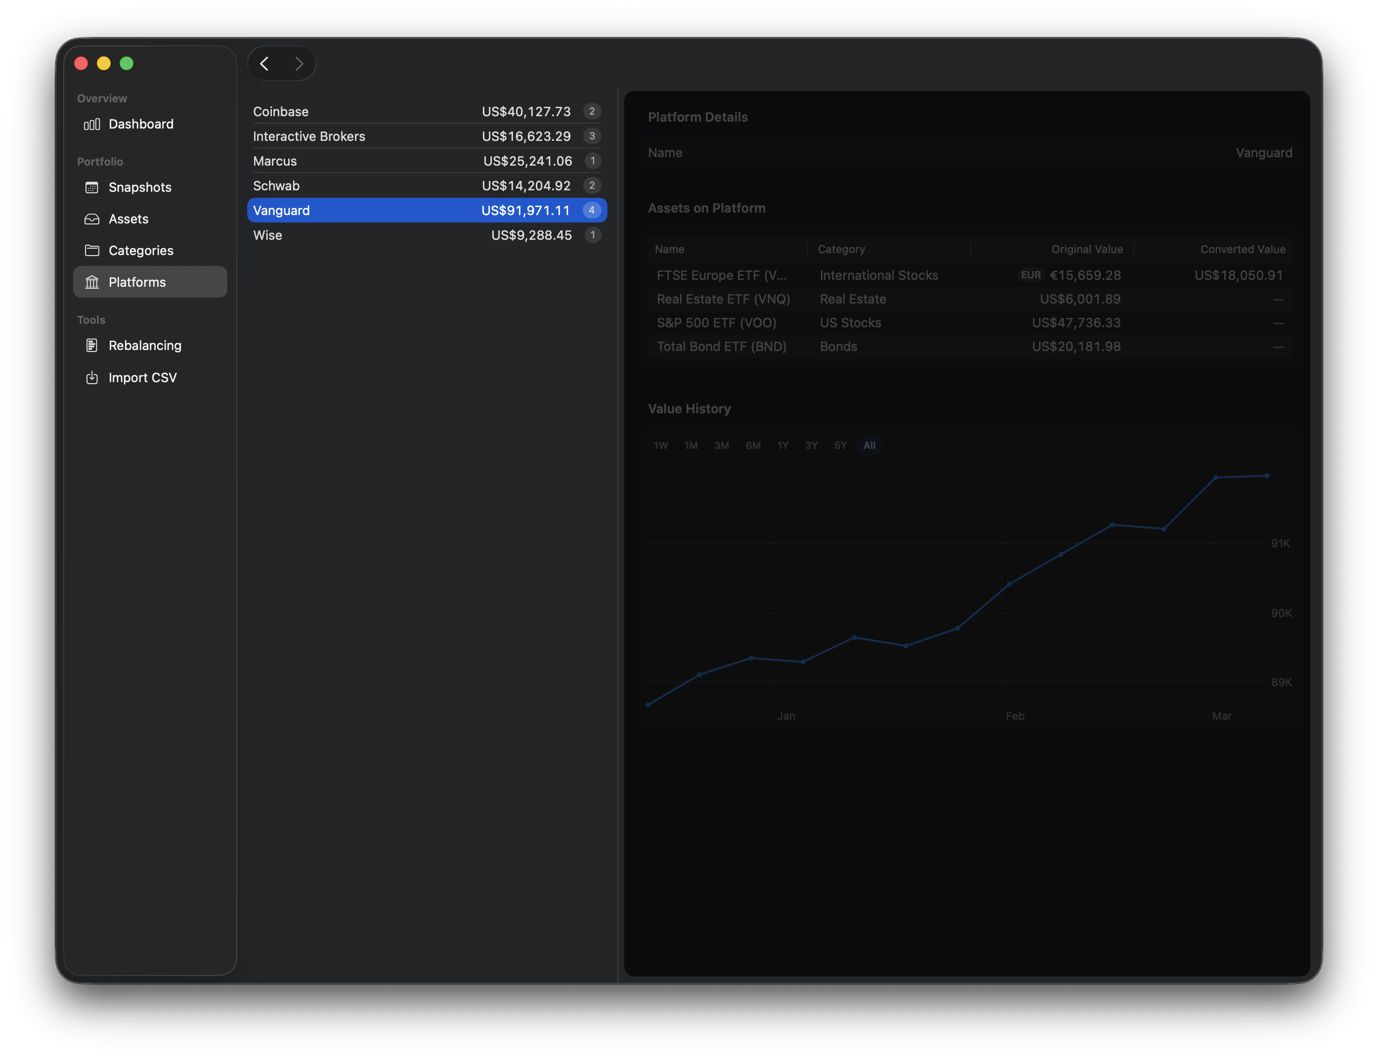1378x1057 pixels.
Task: Select the All range tab
Action: coord(869,445)
